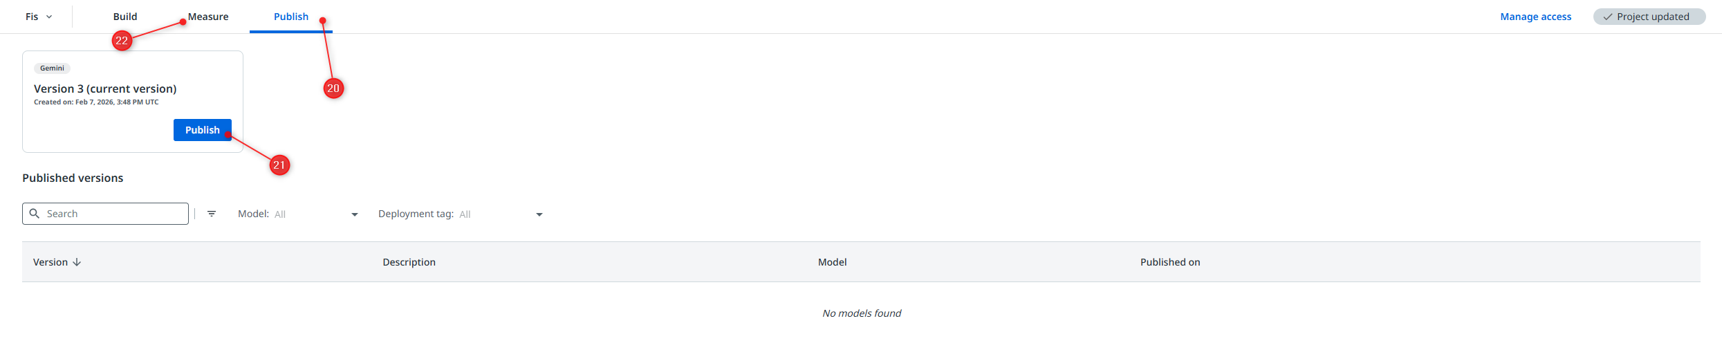This screenshot has height=361, width=1722.
Task: Click the Description column header
Action: pyautogui.click(x=409, y=262)
